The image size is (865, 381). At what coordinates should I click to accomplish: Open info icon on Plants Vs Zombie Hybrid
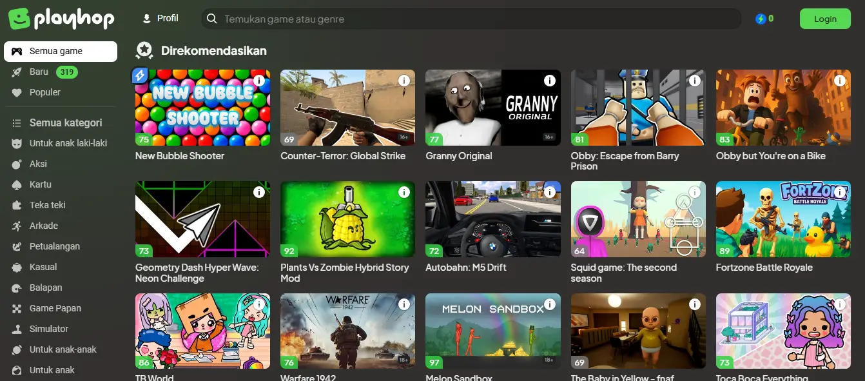[404, 192]
